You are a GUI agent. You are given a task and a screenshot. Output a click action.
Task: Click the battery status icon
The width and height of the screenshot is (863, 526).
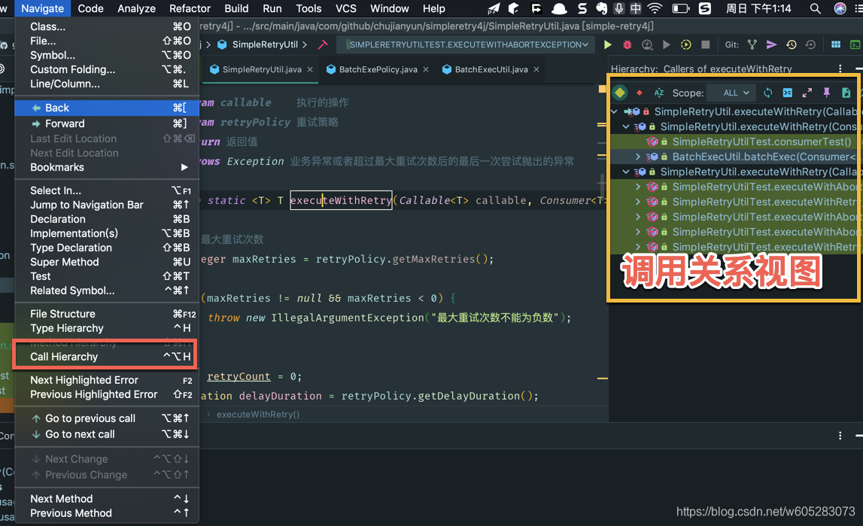(x=681, y=8)
